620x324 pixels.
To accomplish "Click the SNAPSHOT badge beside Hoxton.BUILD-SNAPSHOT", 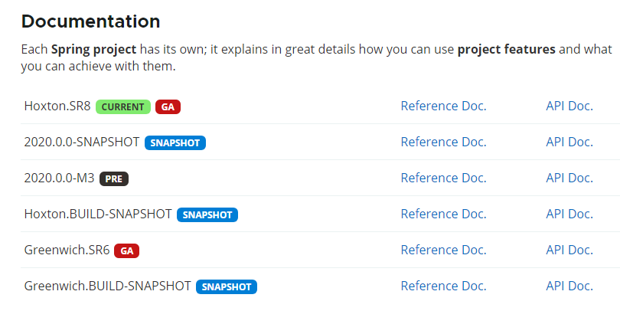I will [207, 214].
